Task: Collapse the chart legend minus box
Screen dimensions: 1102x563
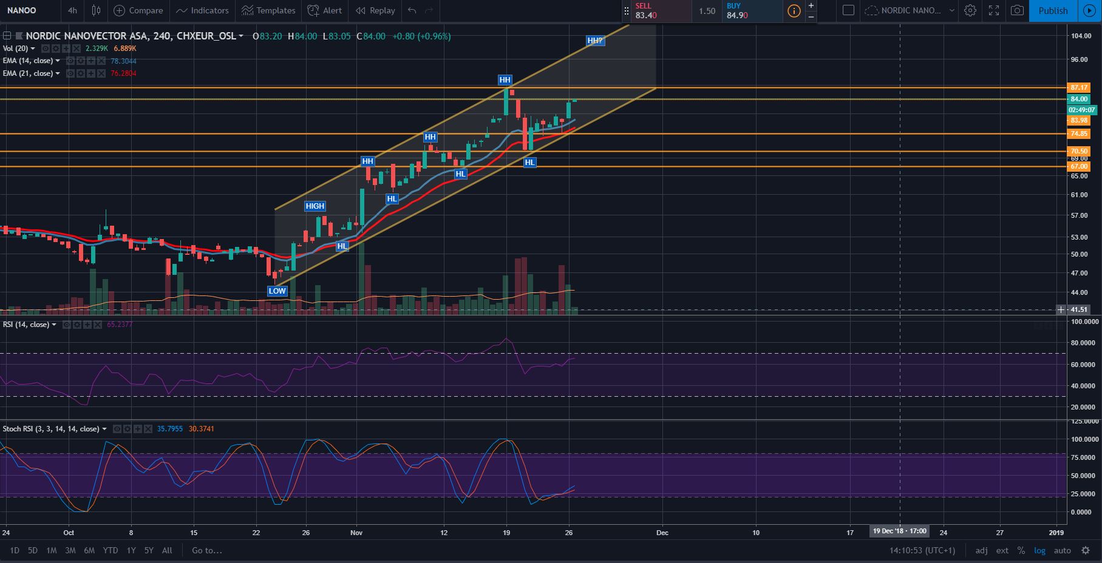Action: 7,36
